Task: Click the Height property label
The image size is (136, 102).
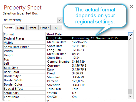Action: [9, 55]
